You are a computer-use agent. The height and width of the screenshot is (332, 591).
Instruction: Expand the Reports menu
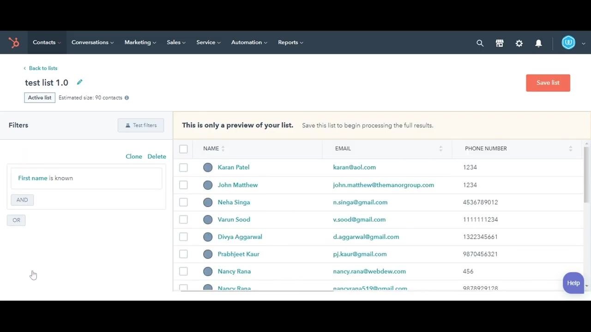click(x=290, y=42)
